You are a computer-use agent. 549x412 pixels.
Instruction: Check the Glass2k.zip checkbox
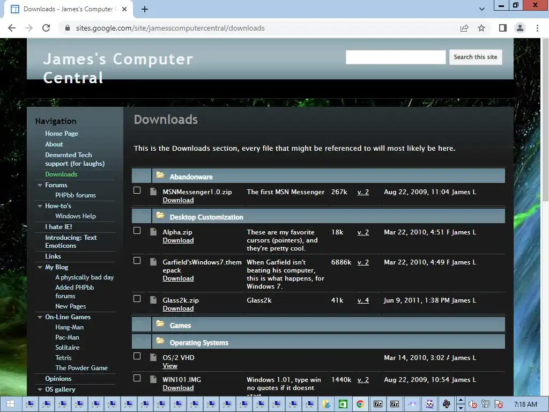pos(137,298)
